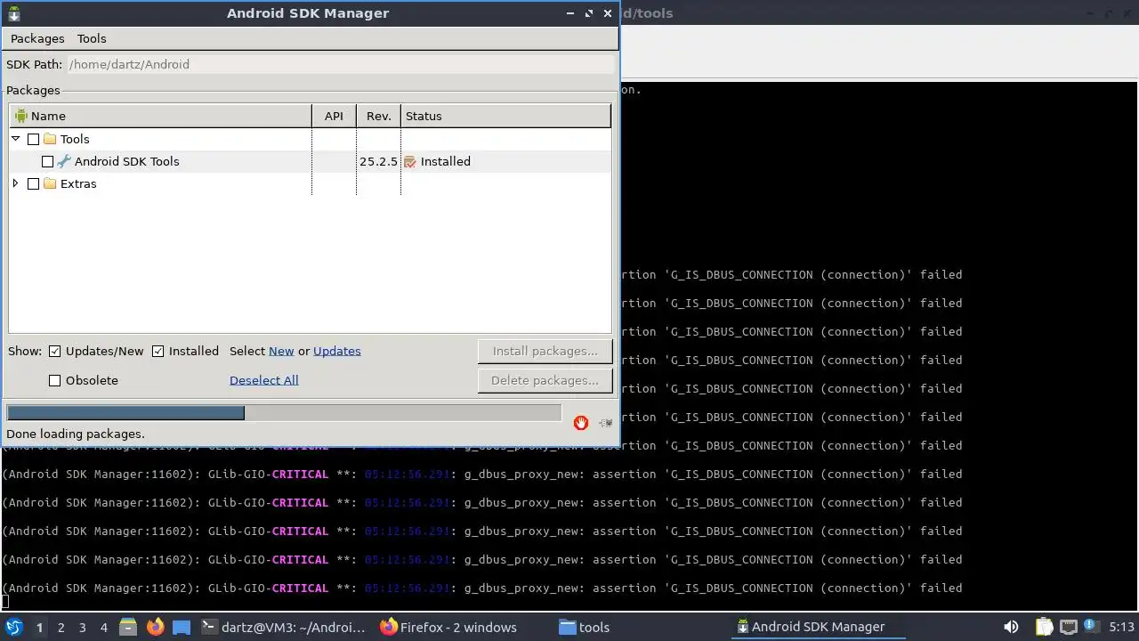Click the show desktop icon in taskbar

pyautogui.click(x=182, y=627)
